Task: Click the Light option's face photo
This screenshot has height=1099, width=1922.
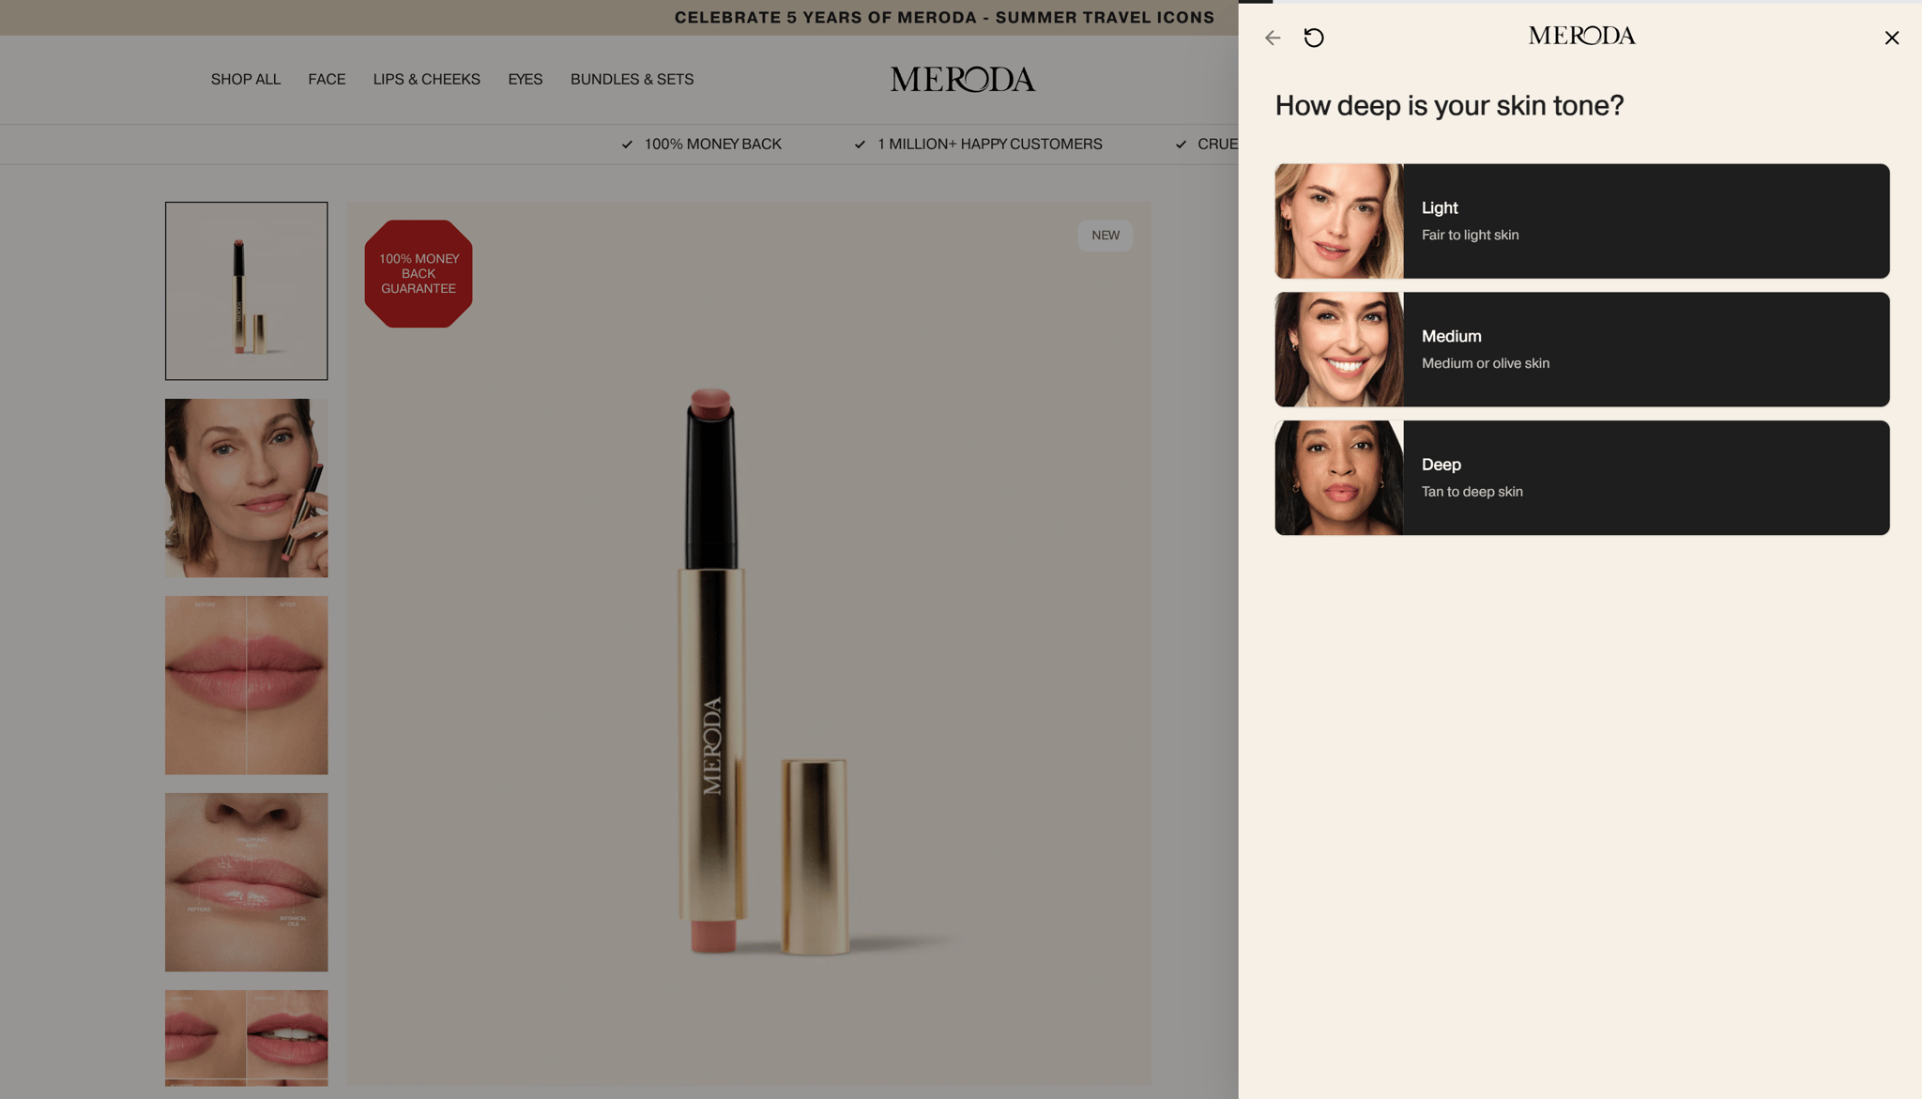Action: [1339, 221]
